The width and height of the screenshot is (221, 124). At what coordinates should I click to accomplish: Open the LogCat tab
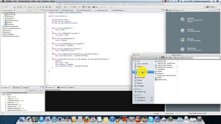pyautogui.click(x=170, y=10)
